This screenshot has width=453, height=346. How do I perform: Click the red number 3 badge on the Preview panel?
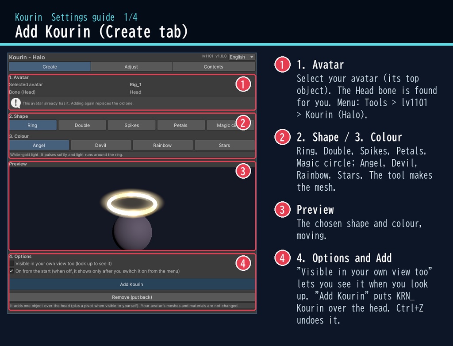pos(243,171)
